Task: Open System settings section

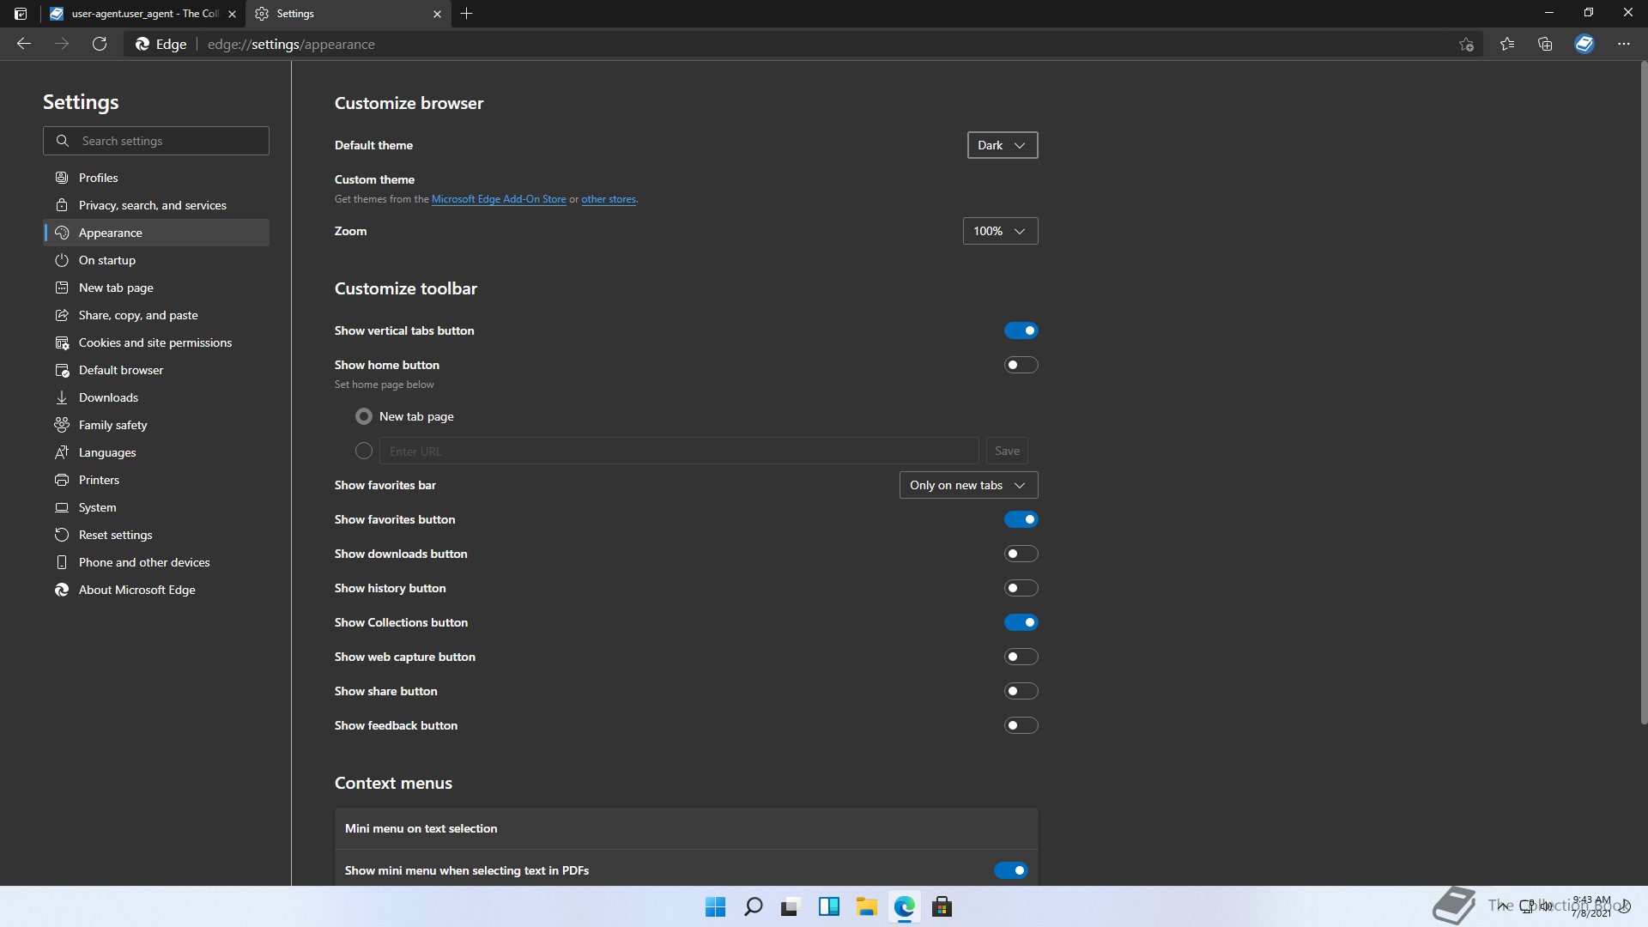Action: 156,507
